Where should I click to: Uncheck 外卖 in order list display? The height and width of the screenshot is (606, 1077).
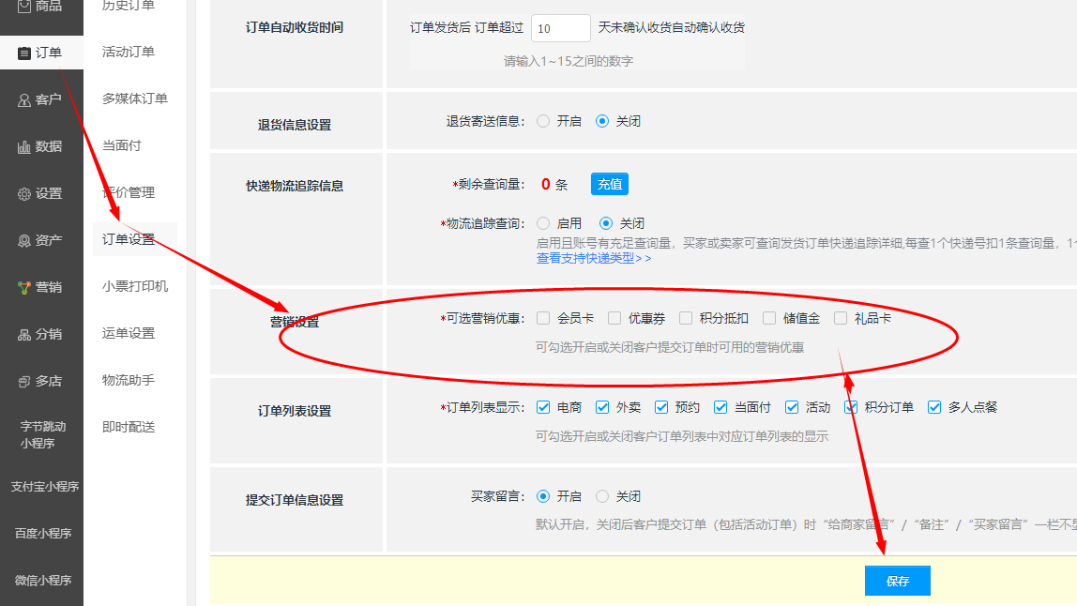(602, 407)
